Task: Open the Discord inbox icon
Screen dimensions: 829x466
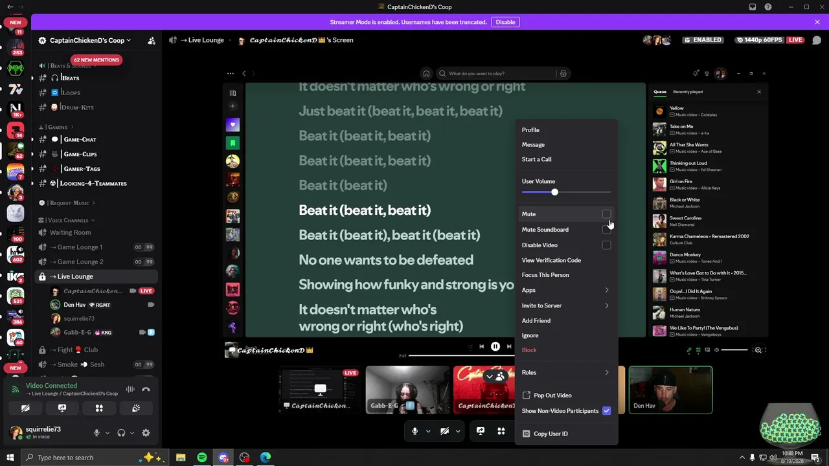Action: 753,7
